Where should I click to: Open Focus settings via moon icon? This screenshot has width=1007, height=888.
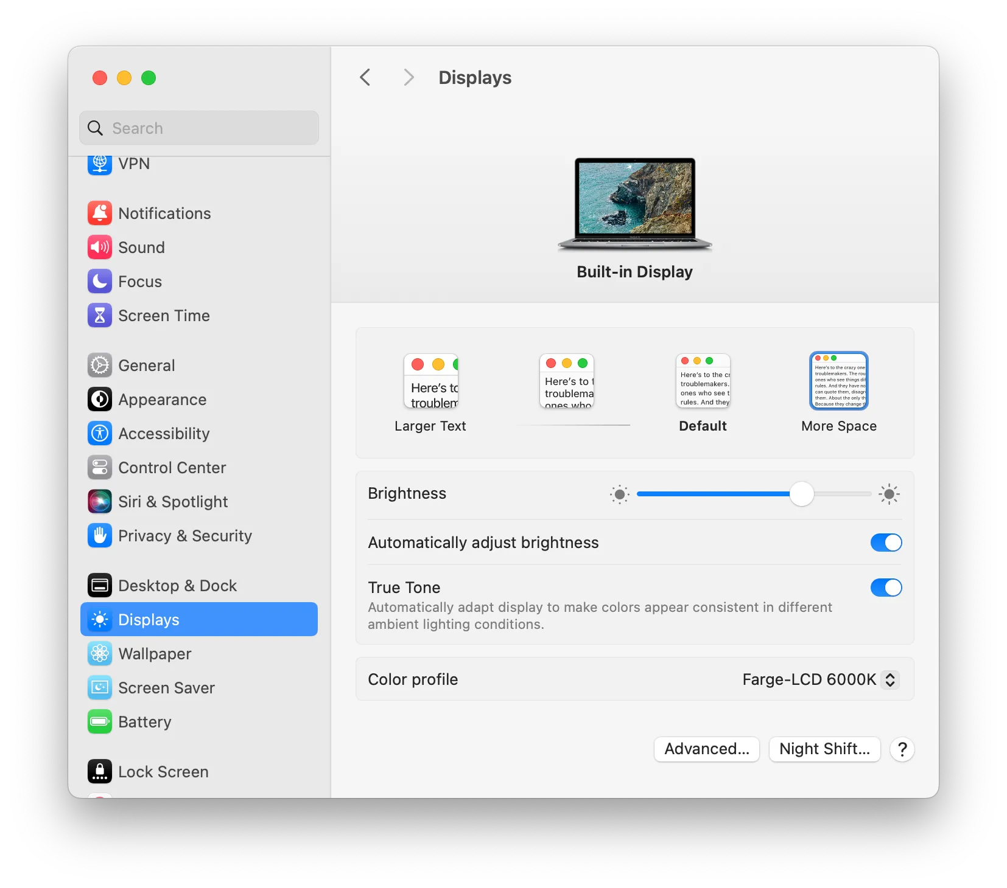100,281
